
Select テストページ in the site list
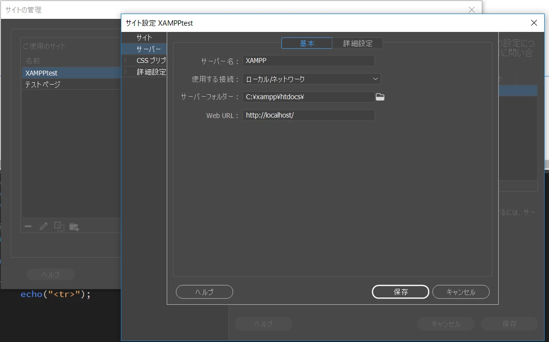tap(72, 84)
